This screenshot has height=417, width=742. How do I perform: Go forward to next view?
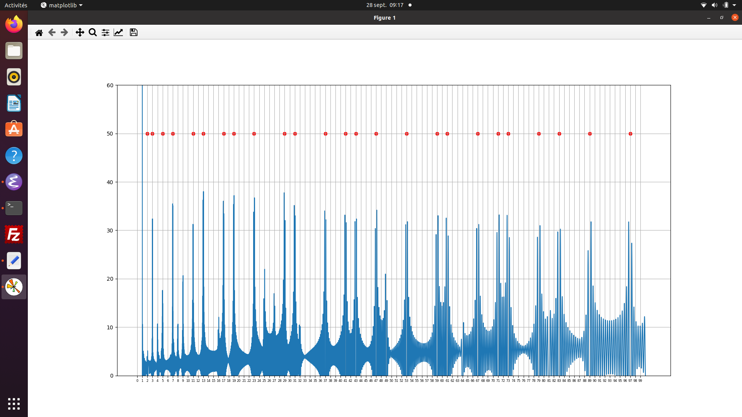coord(65,32)
